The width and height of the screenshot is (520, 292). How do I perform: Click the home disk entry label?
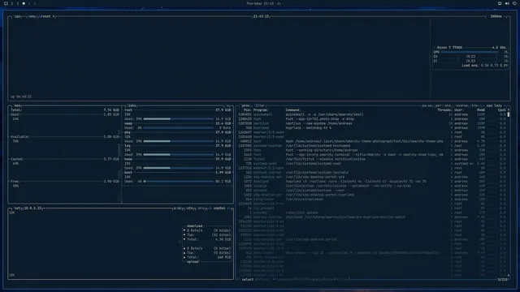(128, 159)
